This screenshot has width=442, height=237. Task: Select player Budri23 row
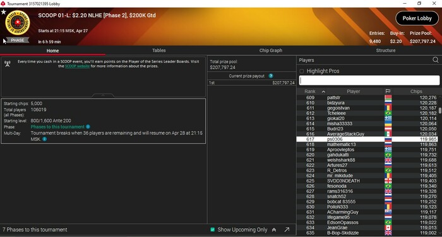[x=367, y=129]
